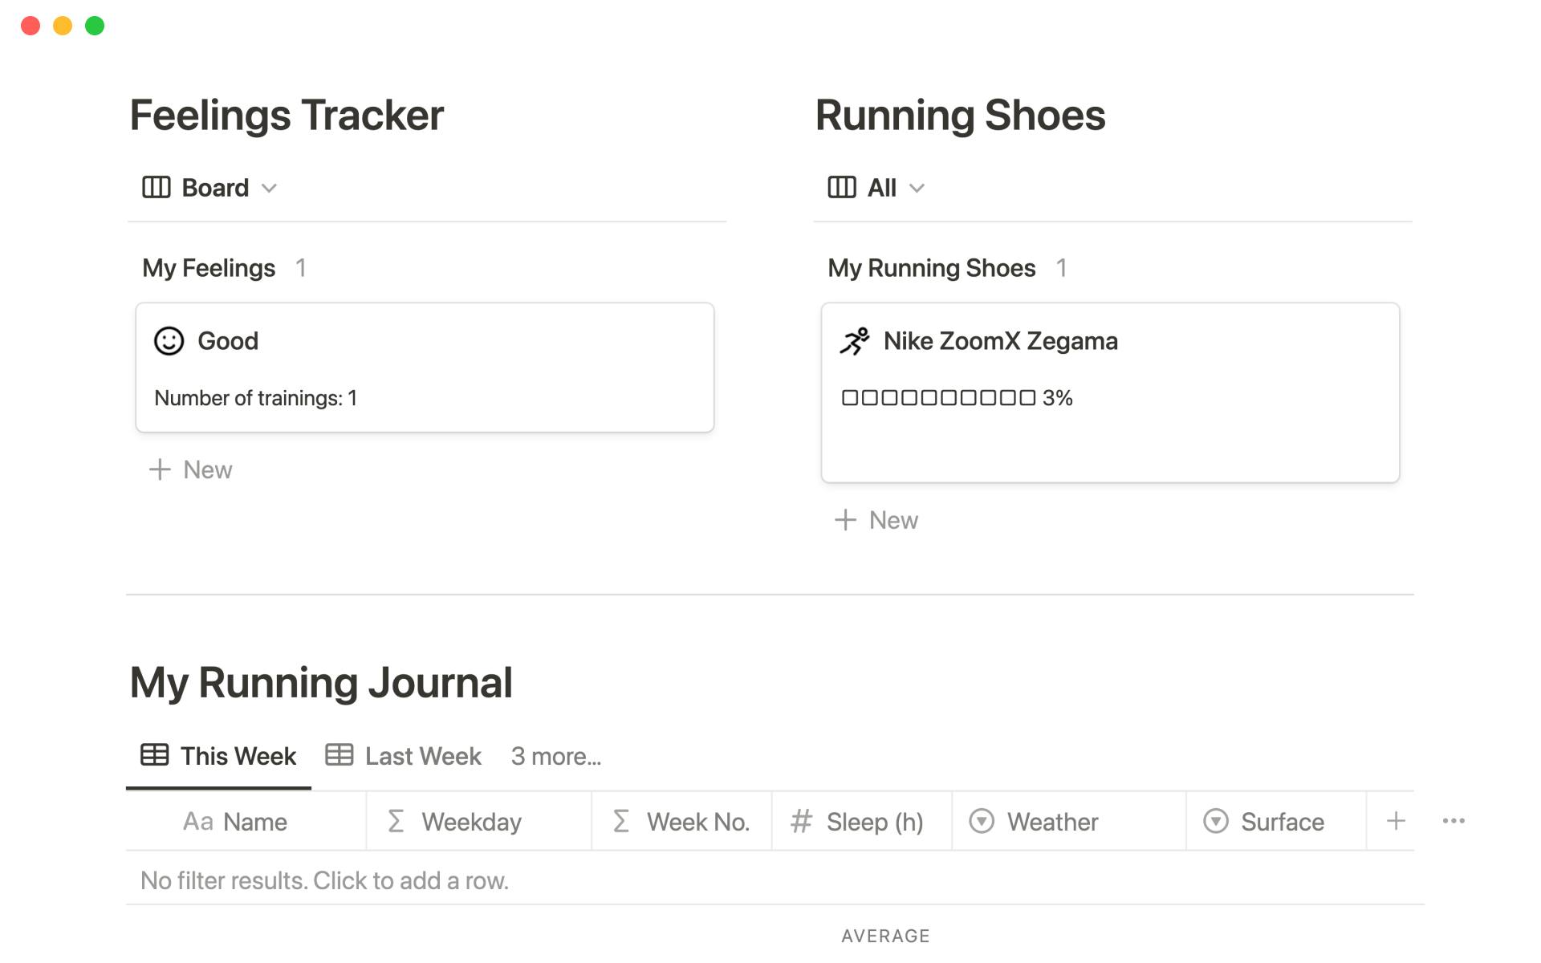Add new property with plus icon in table header

click(1396, 821)
